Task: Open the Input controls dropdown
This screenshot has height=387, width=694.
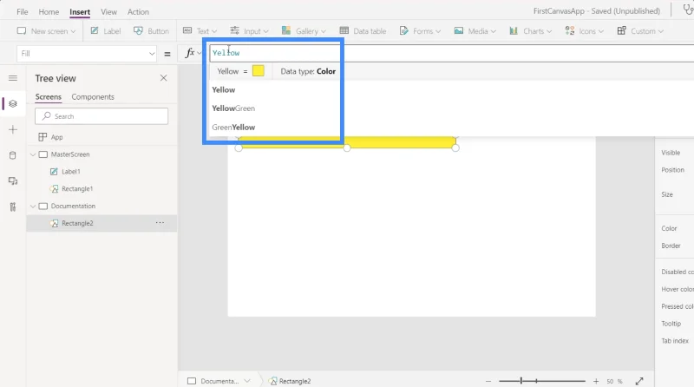Action: pyautogui.click(x=249, y=31)
